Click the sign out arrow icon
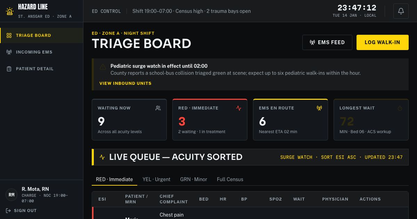 [8, 211]
